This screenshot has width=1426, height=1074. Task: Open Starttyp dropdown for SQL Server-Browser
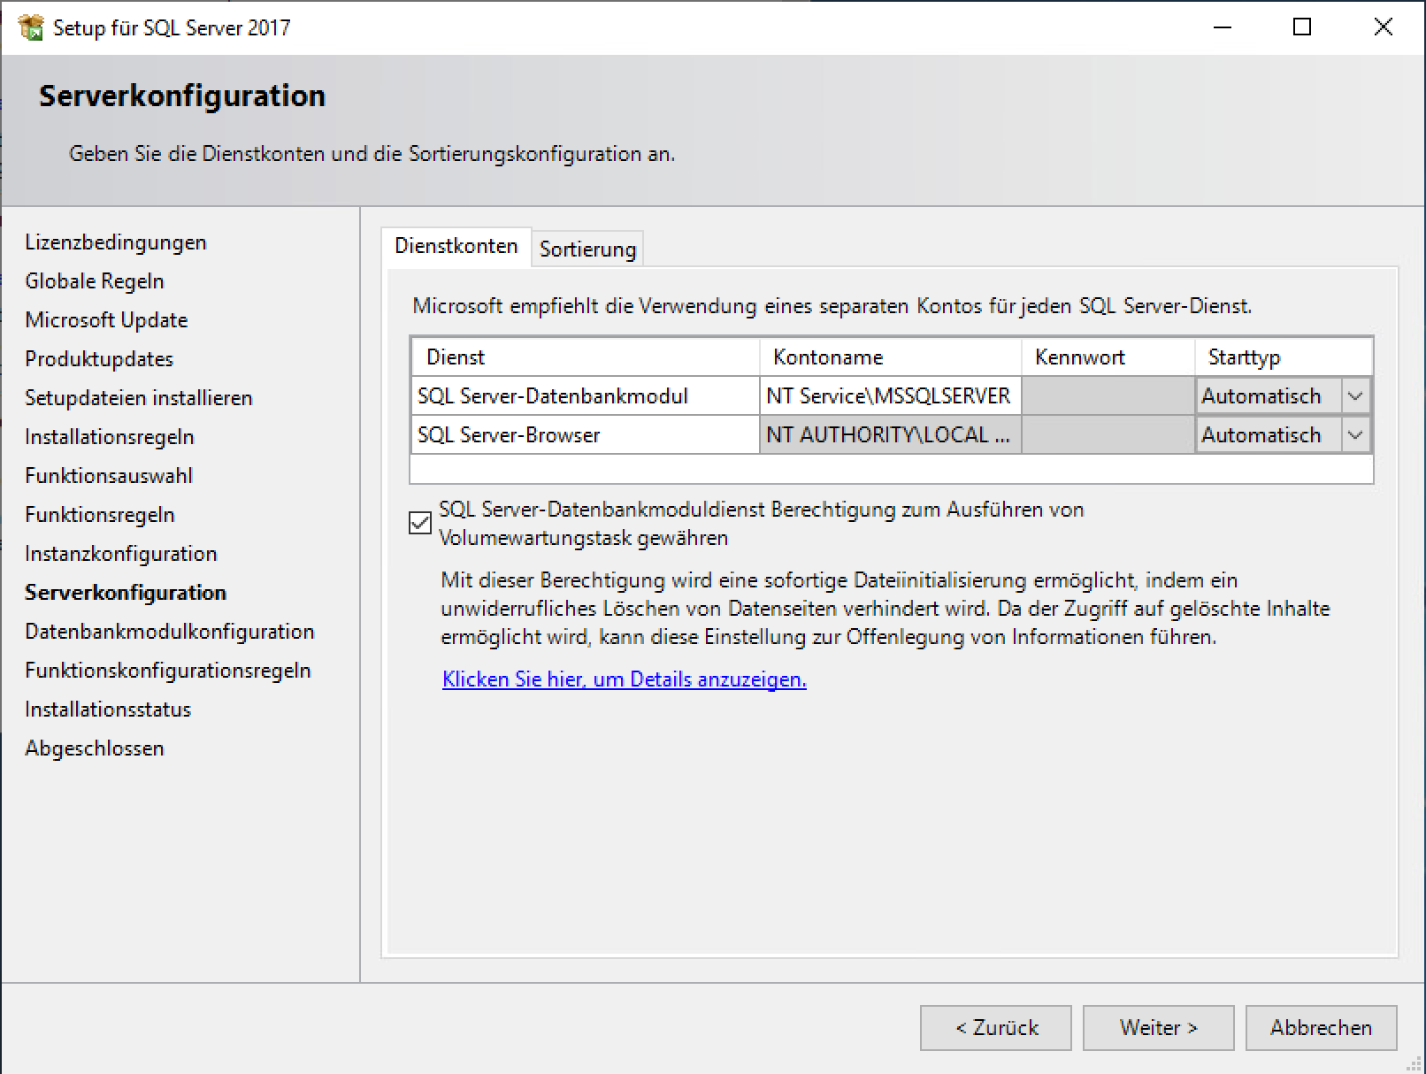pyautogui.click(x=1354, y=435)
